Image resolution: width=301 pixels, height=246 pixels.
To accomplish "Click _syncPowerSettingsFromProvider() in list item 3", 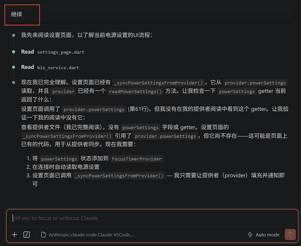I will pos(119,176).
